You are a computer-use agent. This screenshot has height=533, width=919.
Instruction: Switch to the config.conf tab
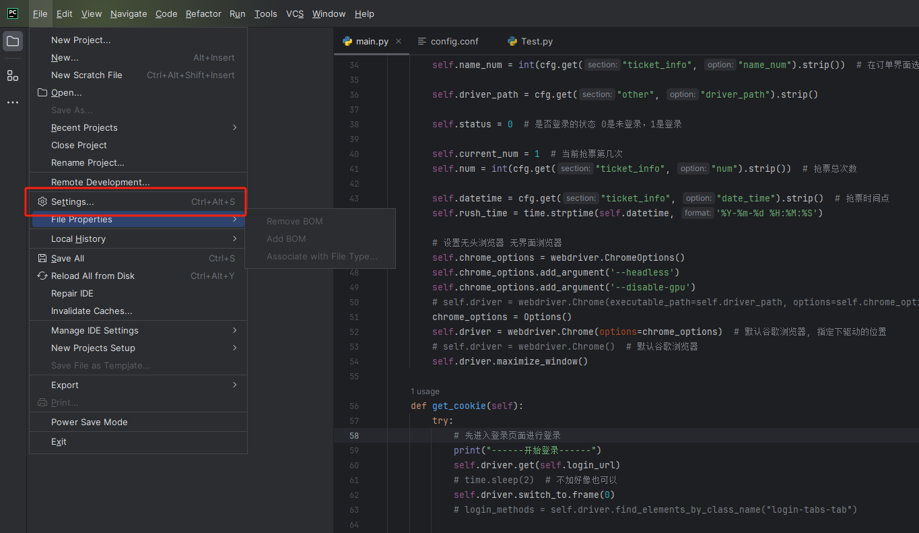tap(454, 41)
